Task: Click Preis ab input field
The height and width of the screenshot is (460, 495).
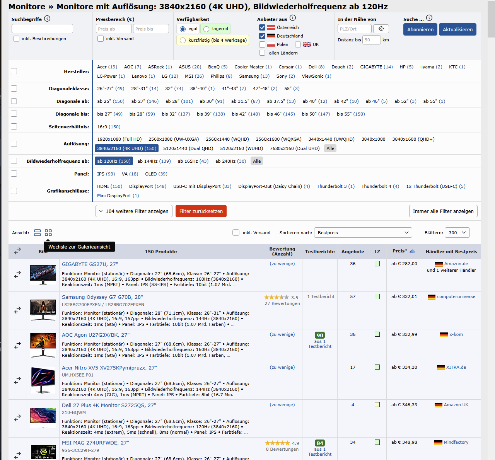Action: [114, 29]
